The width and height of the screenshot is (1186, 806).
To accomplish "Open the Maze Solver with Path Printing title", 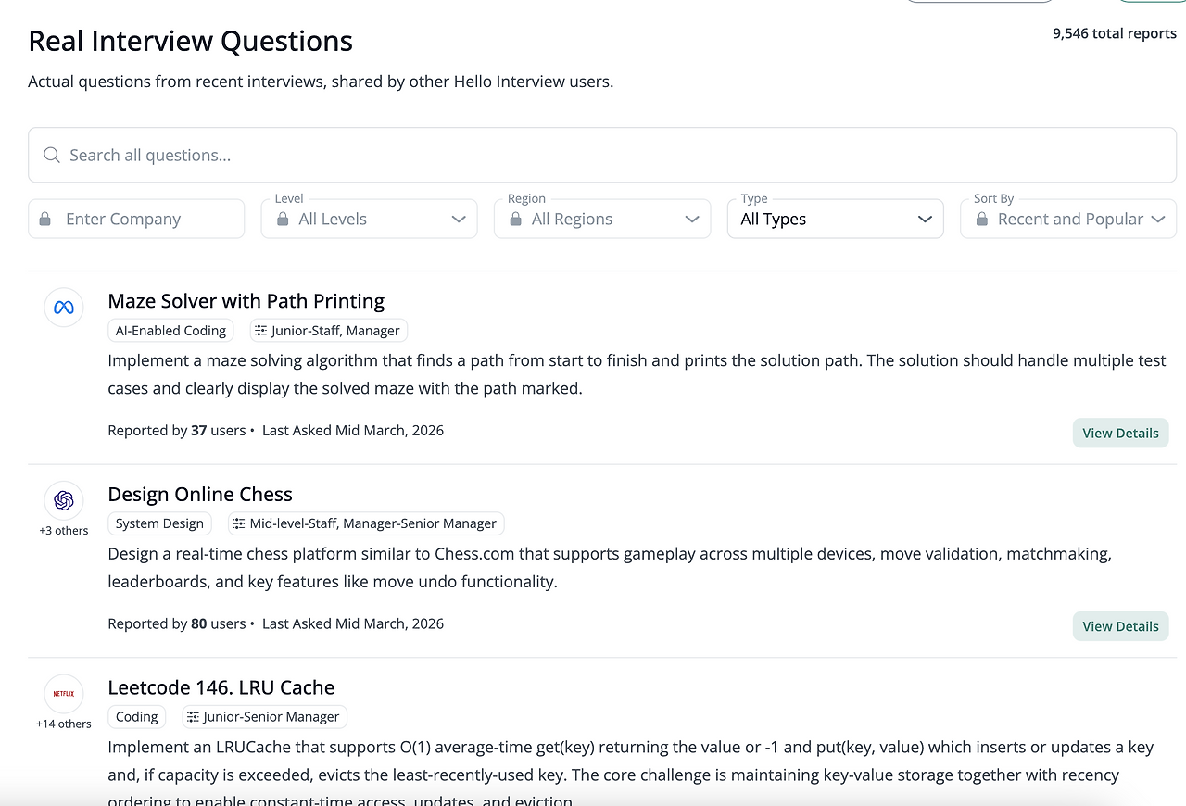I will tap(246, 301).
